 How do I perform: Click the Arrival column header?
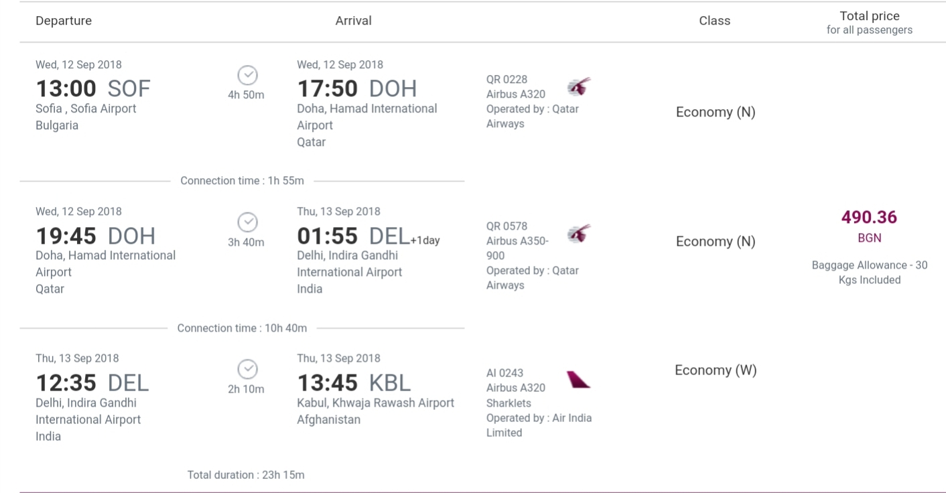click(x=353, y=21)
